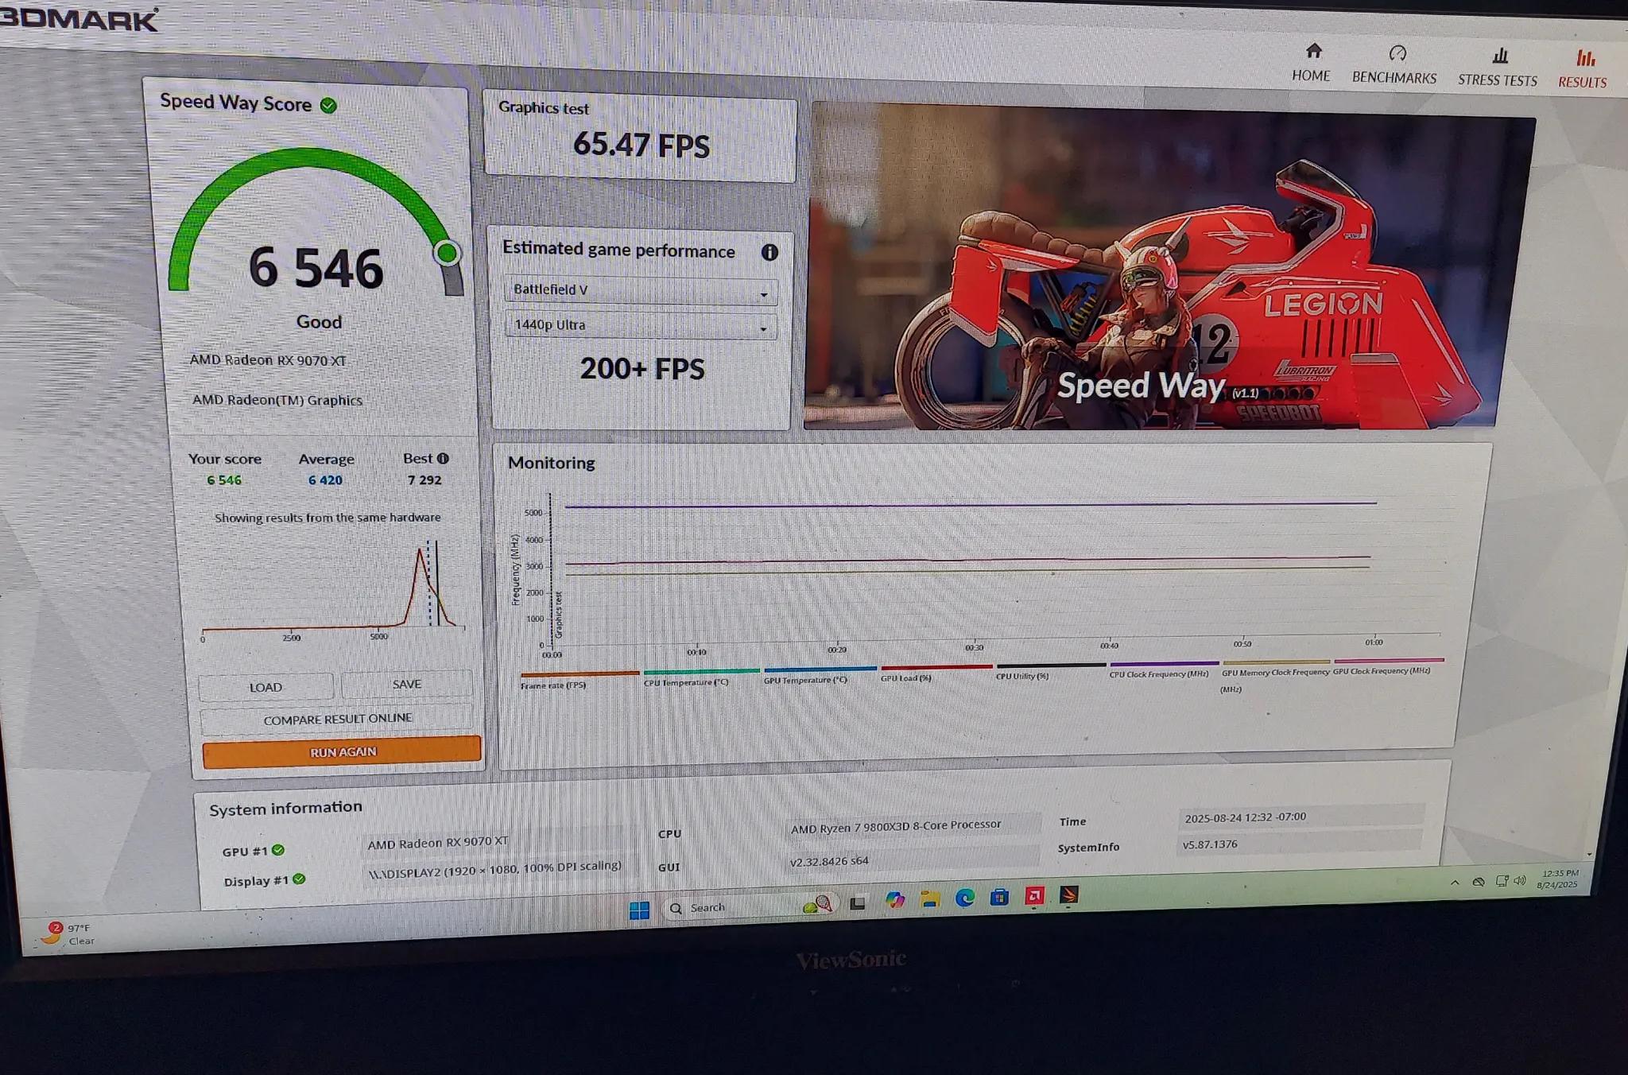Viewport: 1628px width, 1075px height.
Task: Open Microsoft Edge from the taskbar
Action: click(964, 898)
